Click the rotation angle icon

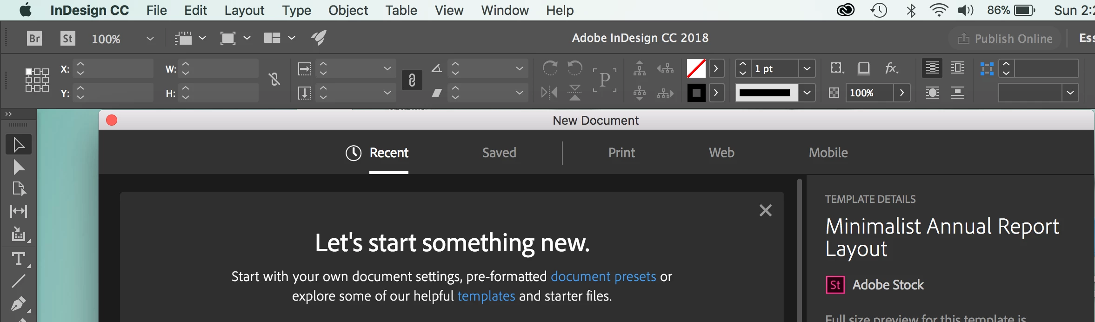click(436, 68)
